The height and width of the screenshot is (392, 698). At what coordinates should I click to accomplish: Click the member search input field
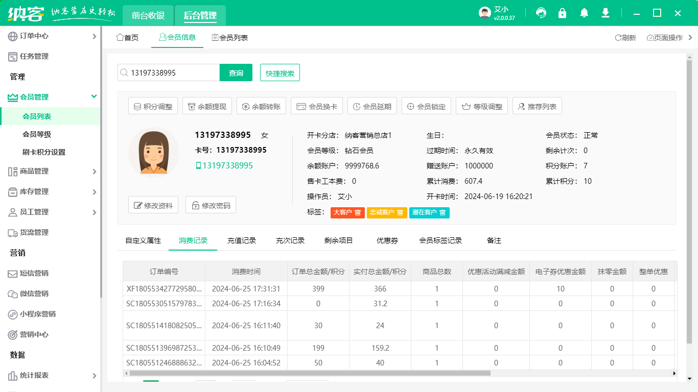[173, 73]
